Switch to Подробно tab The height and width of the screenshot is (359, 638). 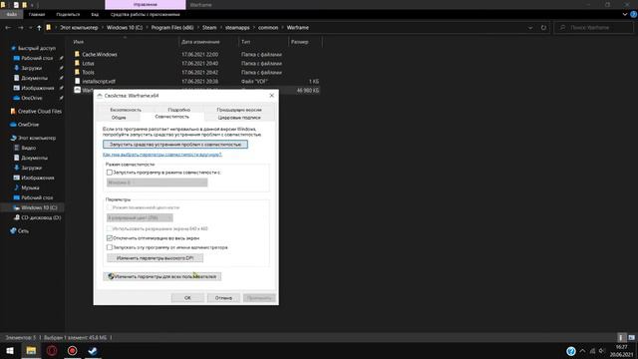click(179, 110)
